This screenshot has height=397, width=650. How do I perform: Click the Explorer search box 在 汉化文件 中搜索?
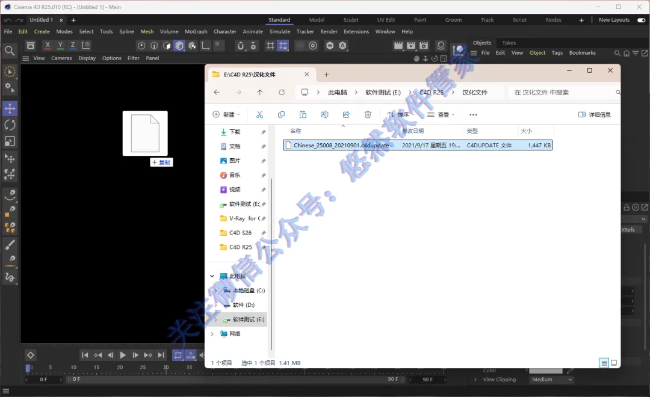point(564,93)
